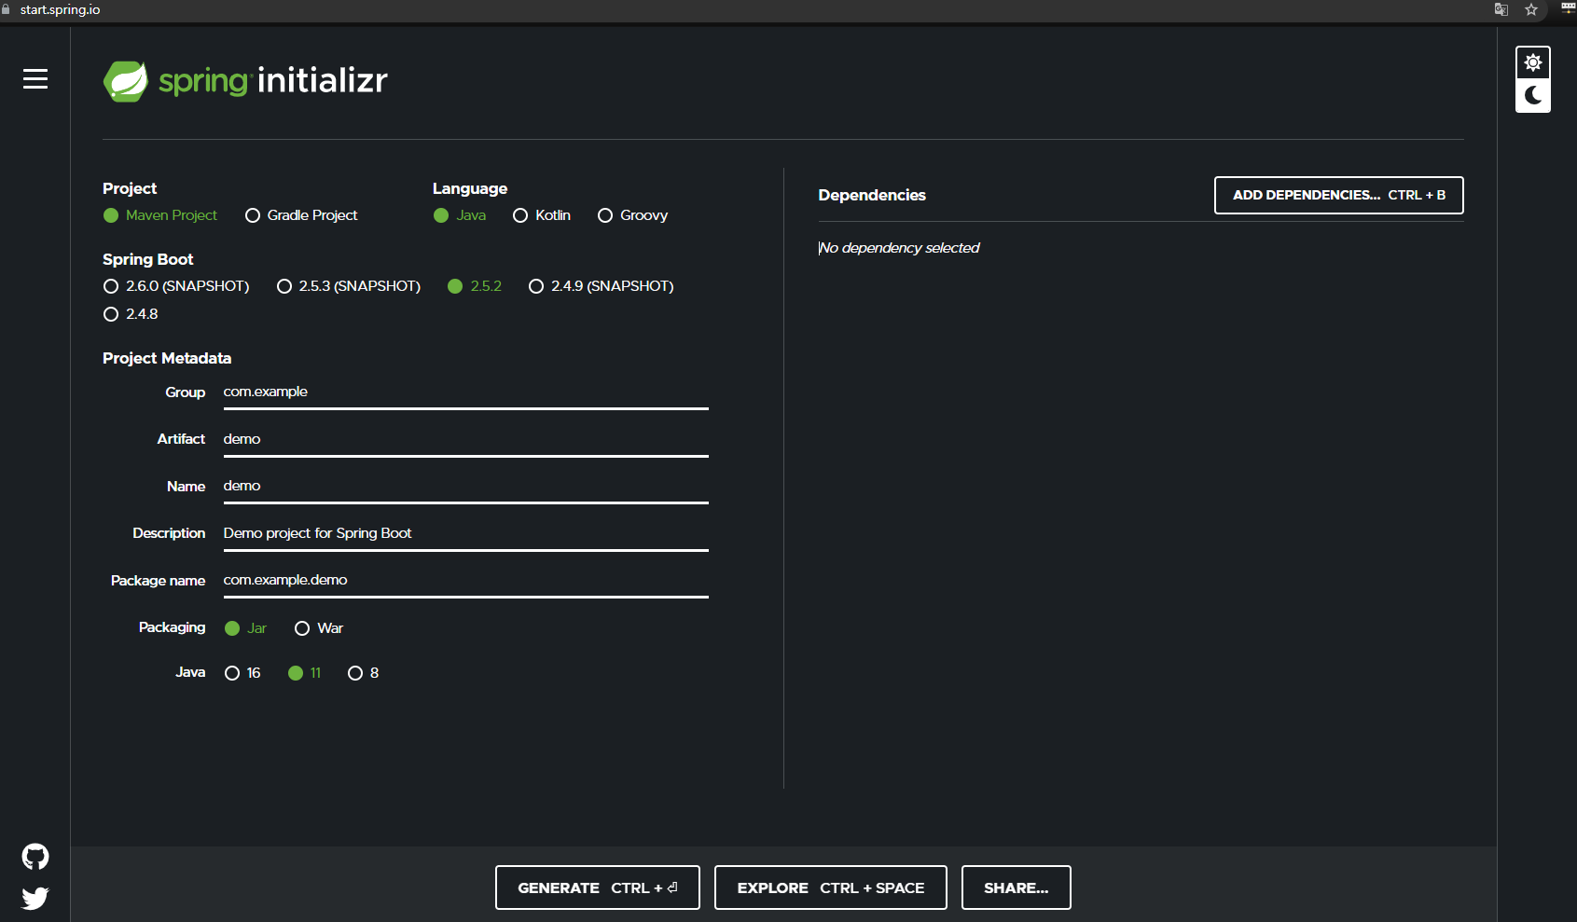
Task: Open the hamburger menu
Action: (x=35, y=79)
